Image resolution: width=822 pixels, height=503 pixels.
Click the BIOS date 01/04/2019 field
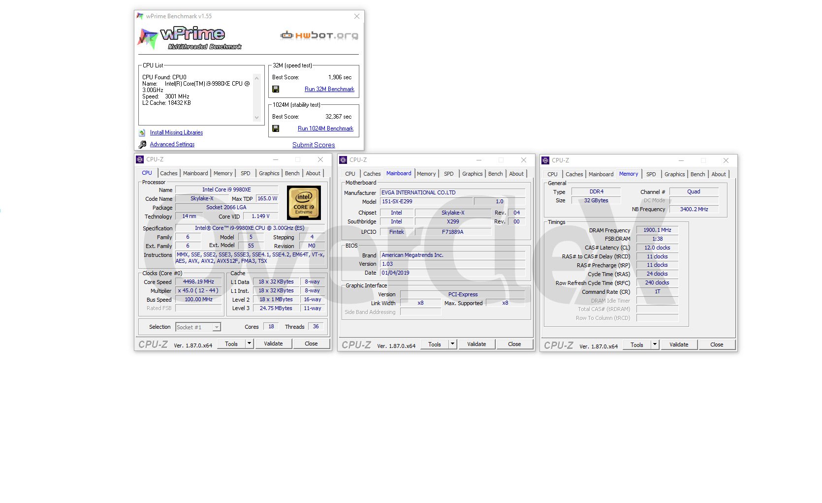click(x=452, y=273)
